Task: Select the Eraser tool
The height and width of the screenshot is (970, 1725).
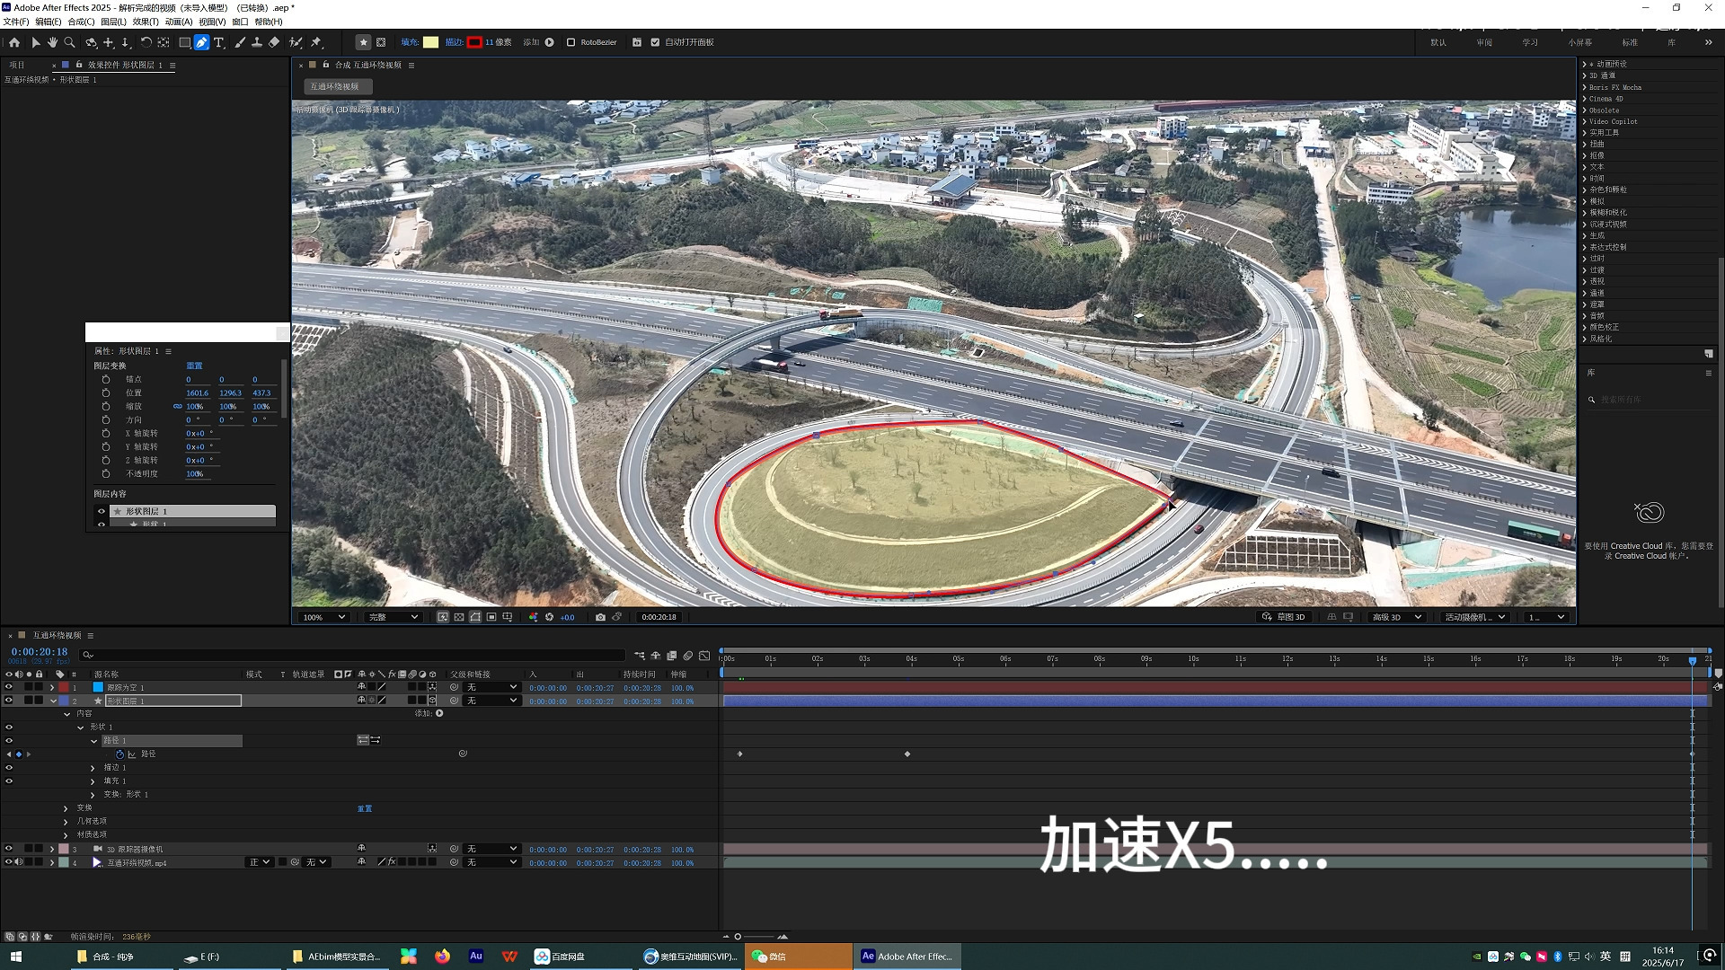Action: click(x=275, y=42)
